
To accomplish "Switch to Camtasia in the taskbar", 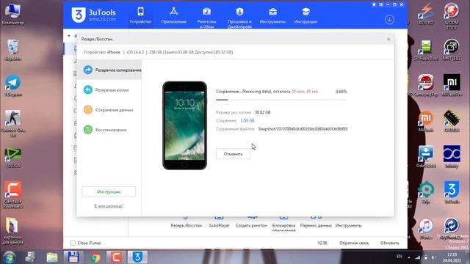I will 116,257.
